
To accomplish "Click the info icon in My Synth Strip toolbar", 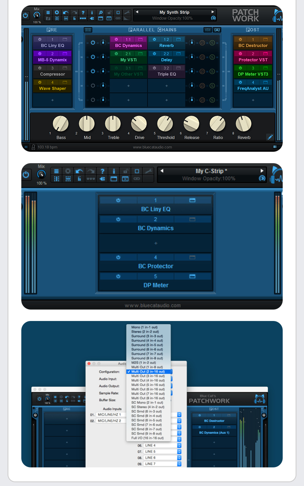I will 92,13.
